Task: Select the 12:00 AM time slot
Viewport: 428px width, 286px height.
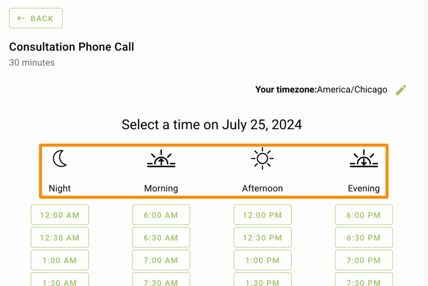Action: [x=60, y=215]
